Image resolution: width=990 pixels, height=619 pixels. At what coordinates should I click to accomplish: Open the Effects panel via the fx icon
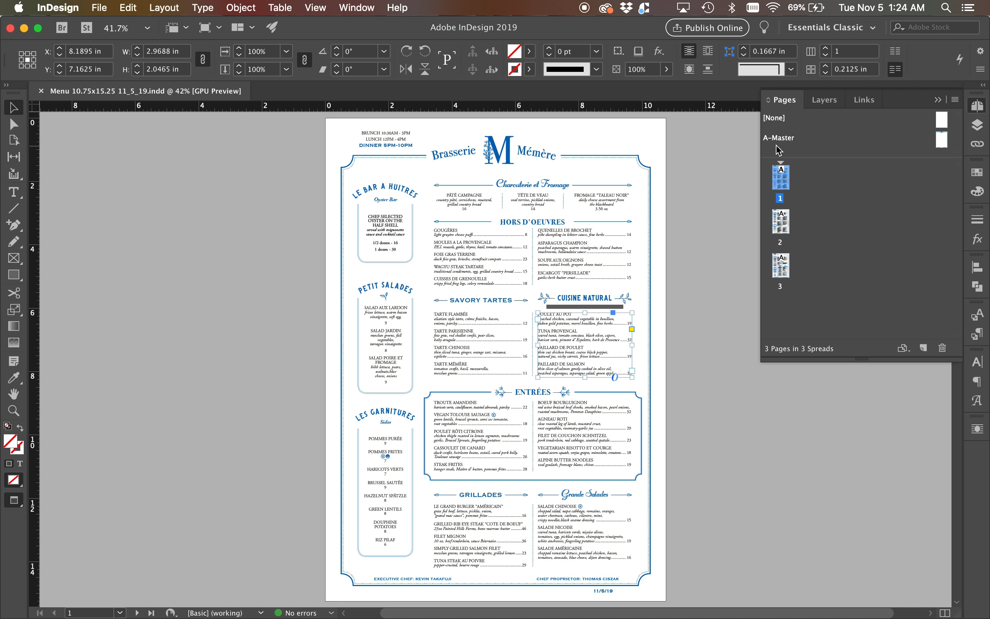[977, 239]
